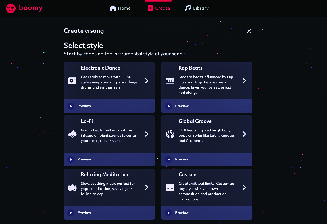The image size is (327, 224).
Task: Go to the Home tab
Action: tap(120, 8)
